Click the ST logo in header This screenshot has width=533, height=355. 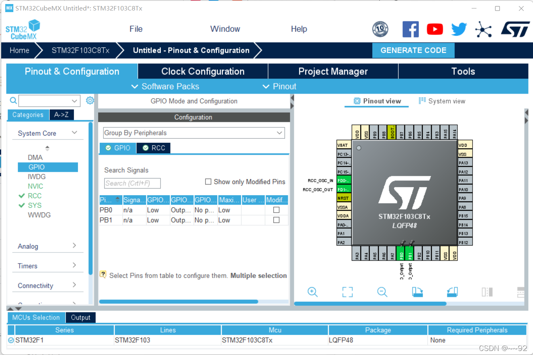coord(515,29)
